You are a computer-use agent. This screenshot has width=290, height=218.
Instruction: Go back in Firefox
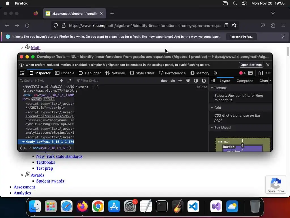7,25
